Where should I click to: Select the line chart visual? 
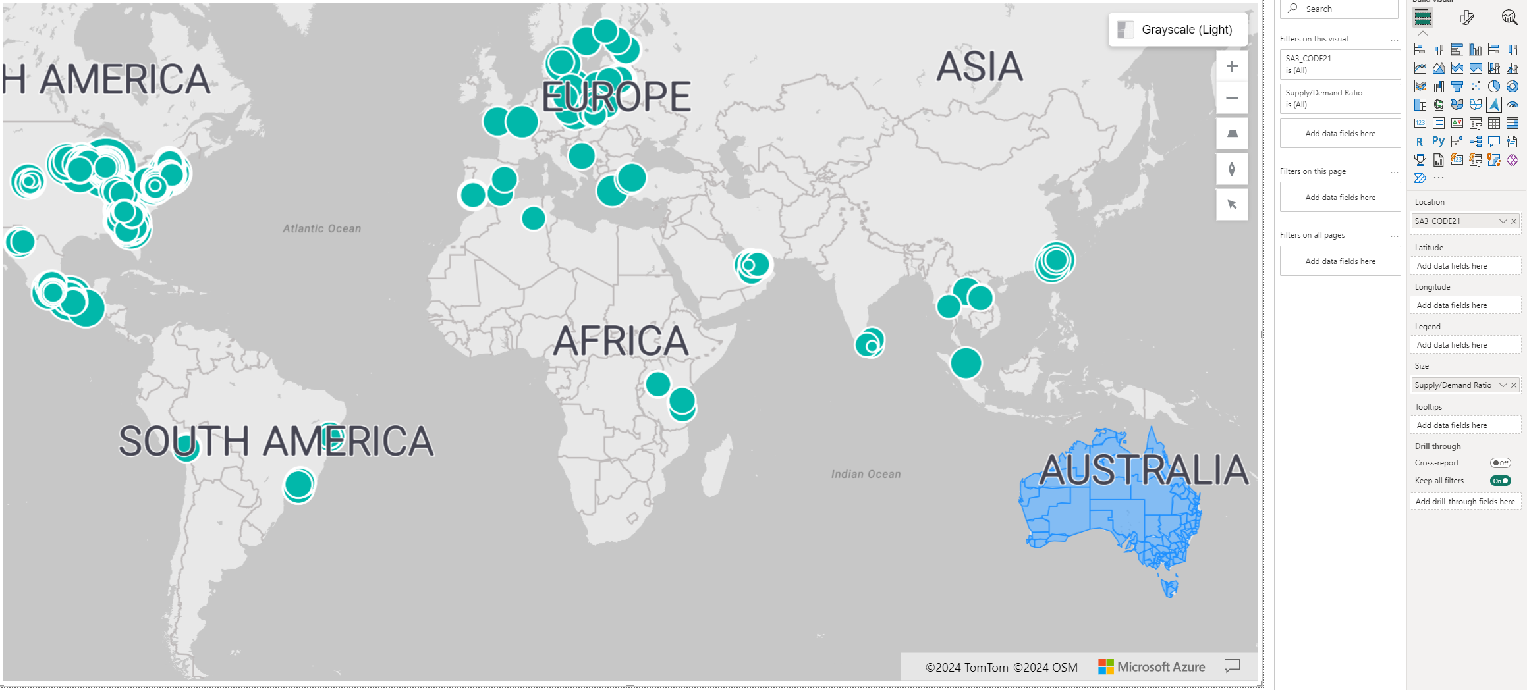[x=1420, y=68]
